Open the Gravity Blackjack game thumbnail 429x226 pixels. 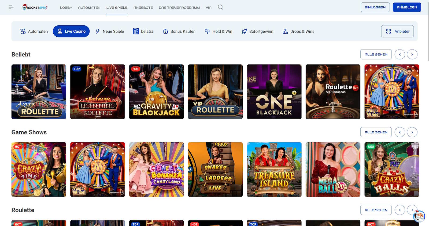pos(156,92)
